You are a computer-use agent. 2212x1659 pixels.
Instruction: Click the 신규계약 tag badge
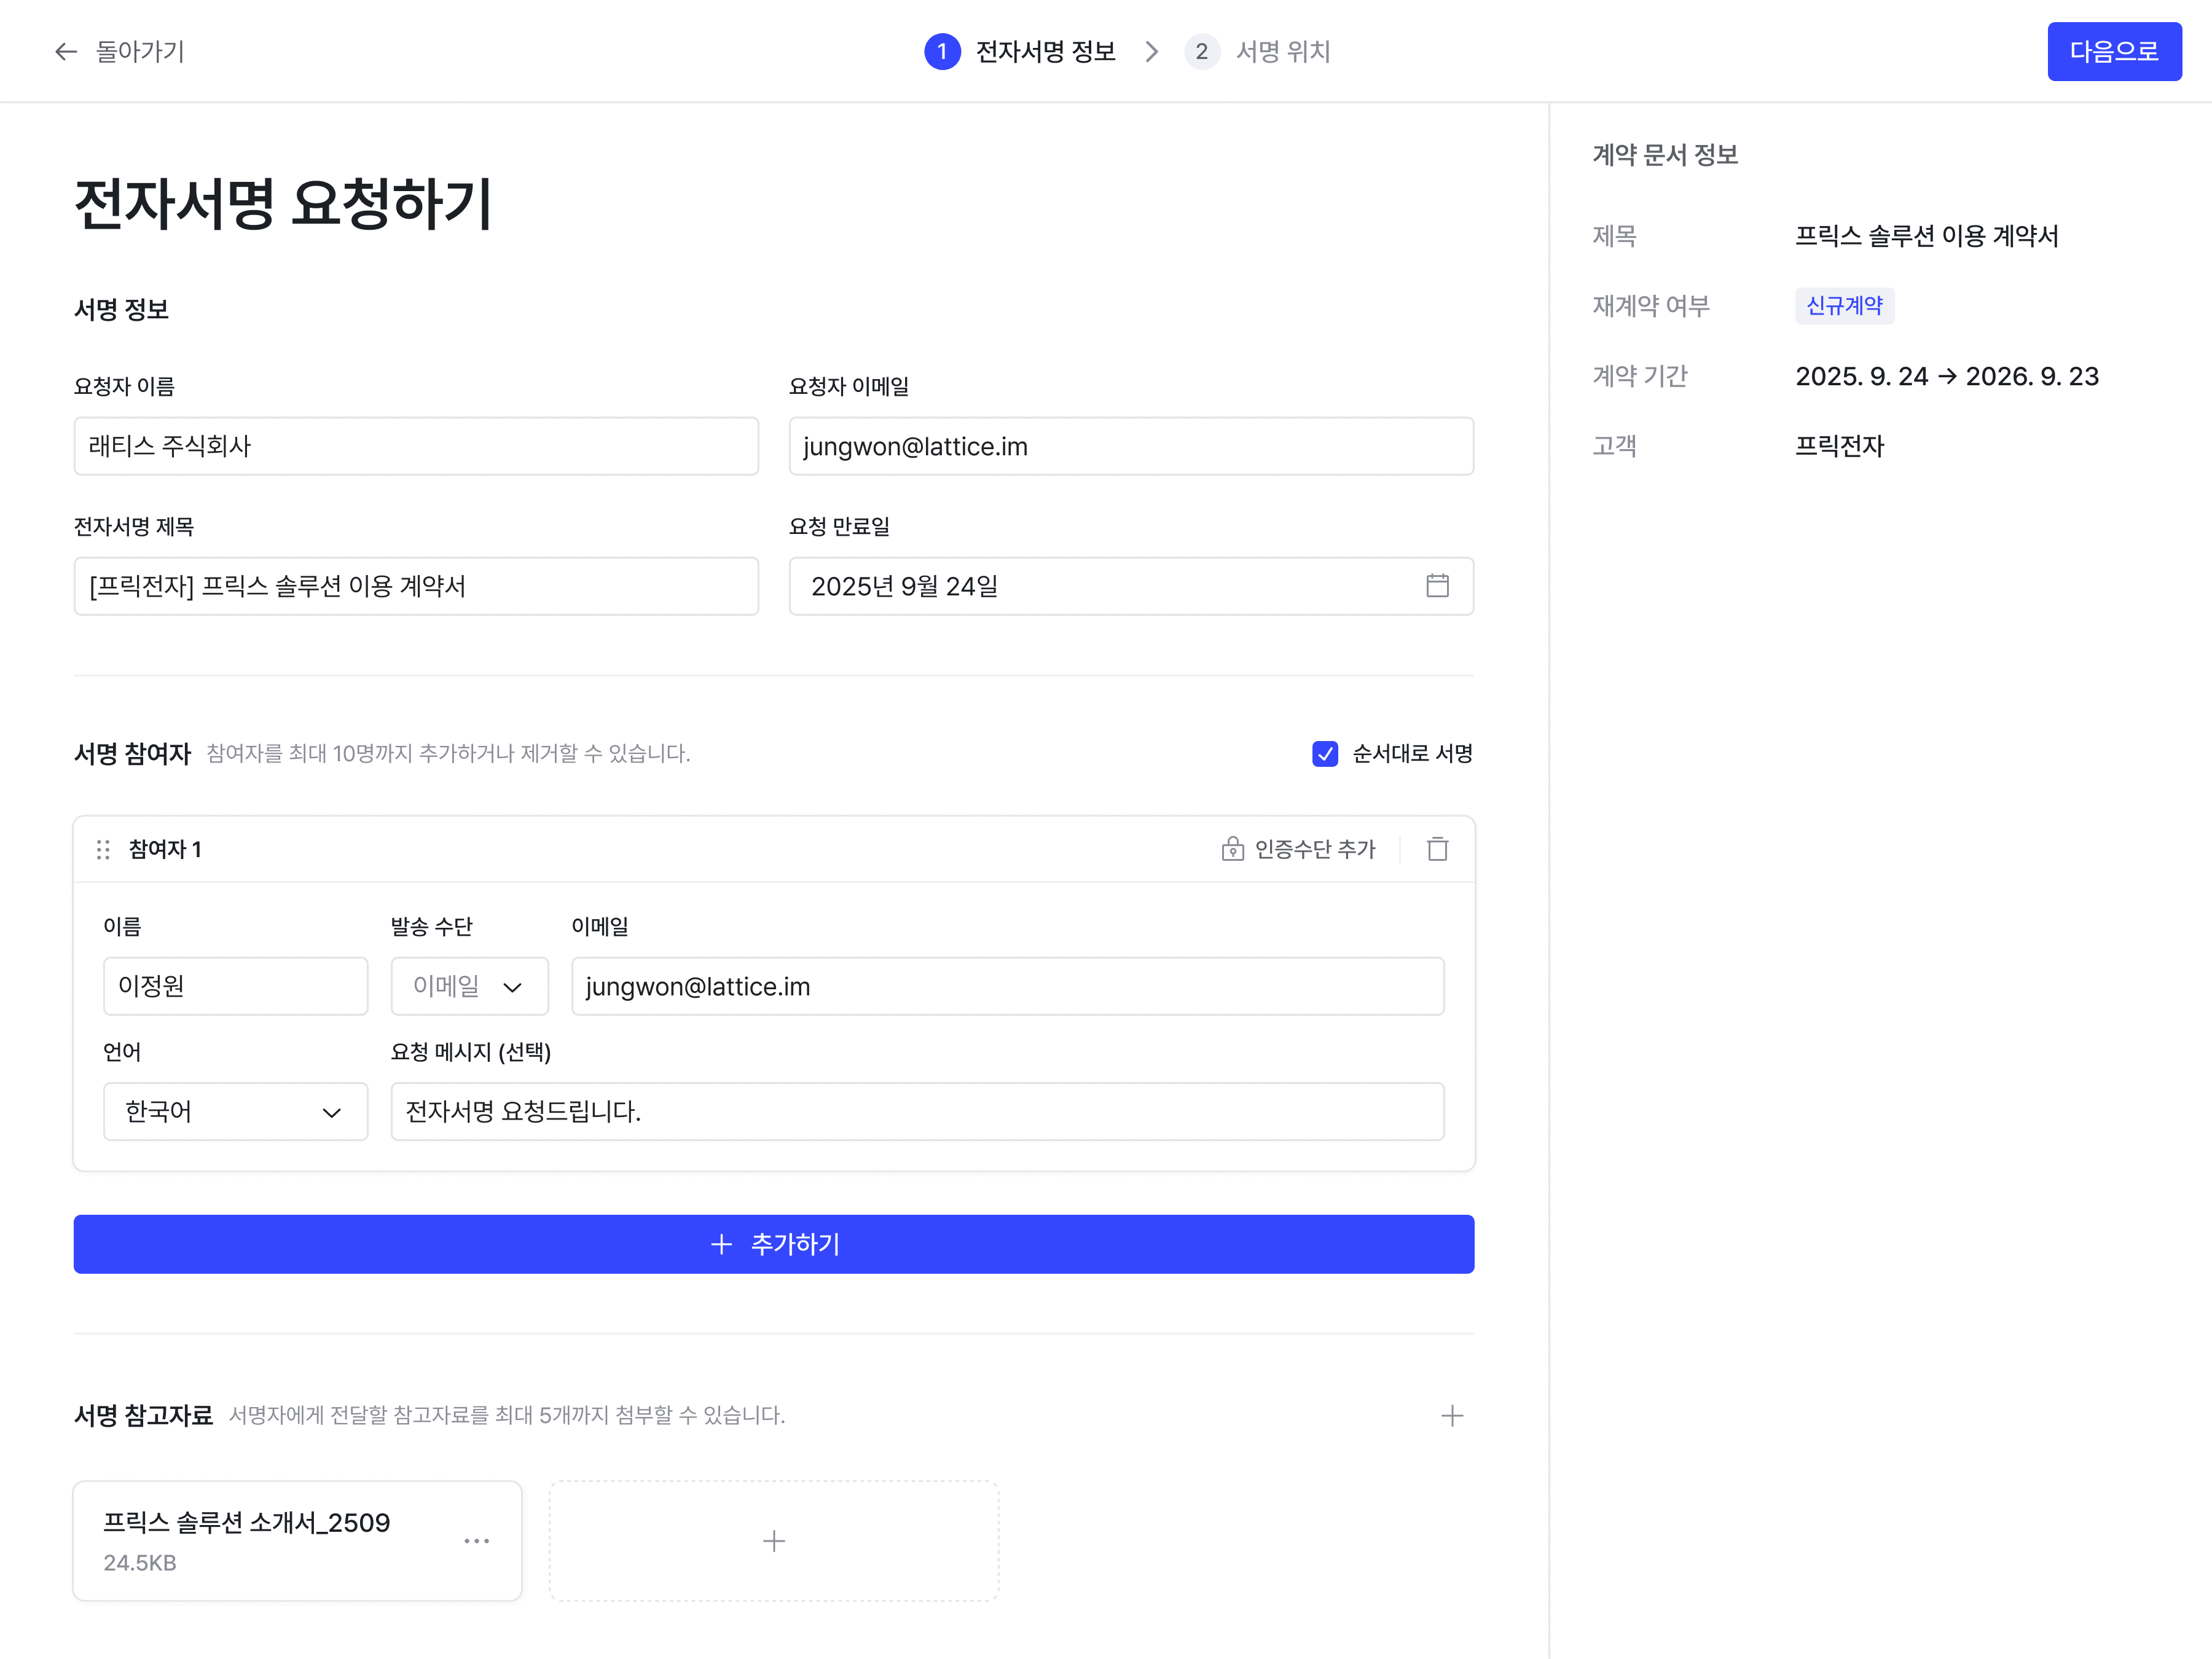click(x=1844, y=306)
